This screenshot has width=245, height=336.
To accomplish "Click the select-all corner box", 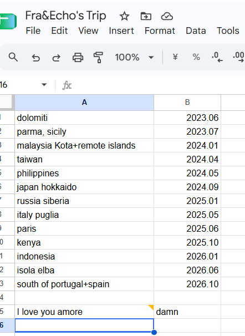I will [6, 102].
